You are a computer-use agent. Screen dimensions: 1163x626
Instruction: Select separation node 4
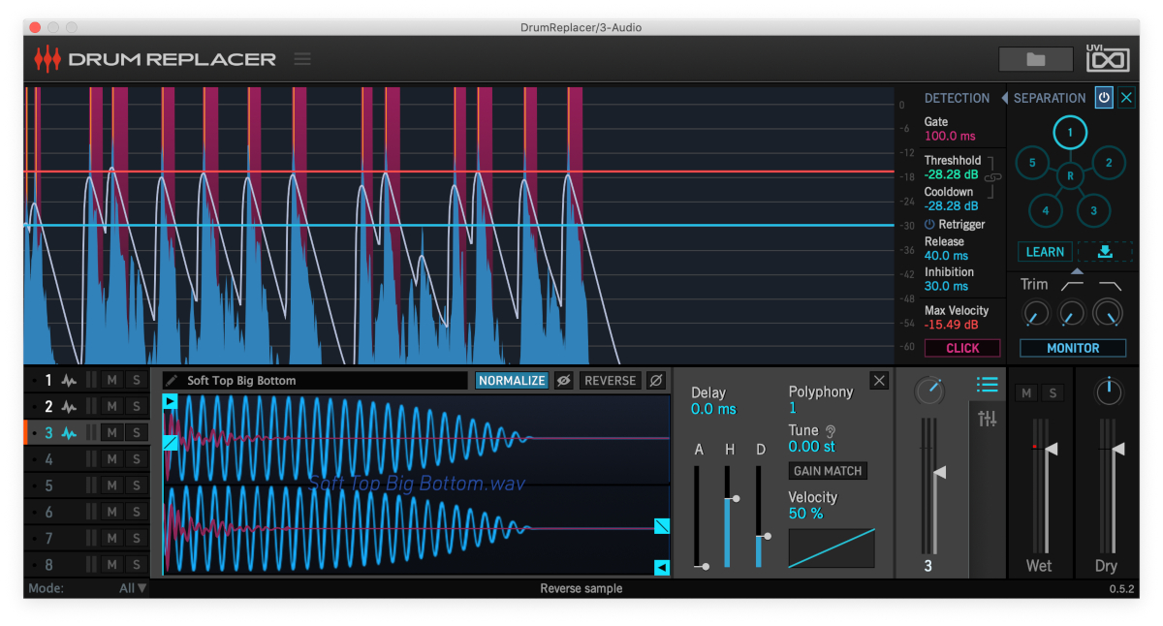point(1046,209)
